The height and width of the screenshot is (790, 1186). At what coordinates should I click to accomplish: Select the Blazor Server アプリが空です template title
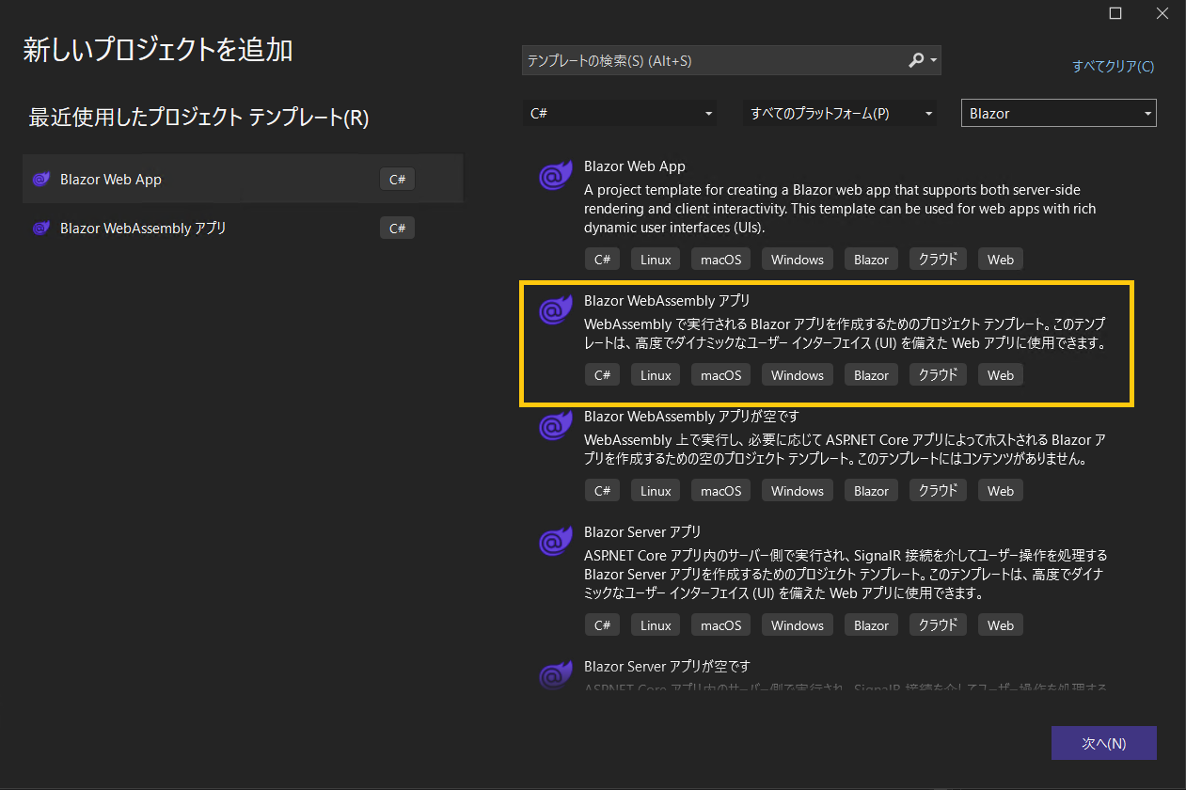click(667, 667)
